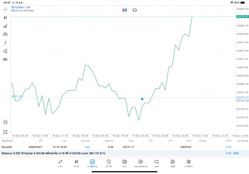
Task: Open chart settings sliders icon
Action: (x=5, y=34)
